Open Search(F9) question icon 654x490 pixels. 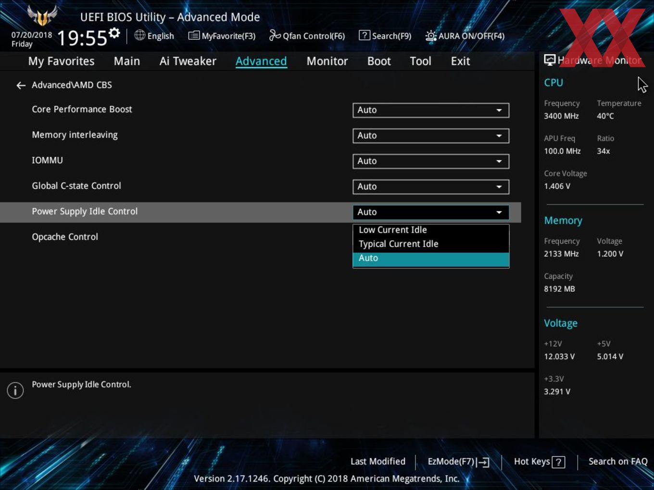(x=365, y=35)
